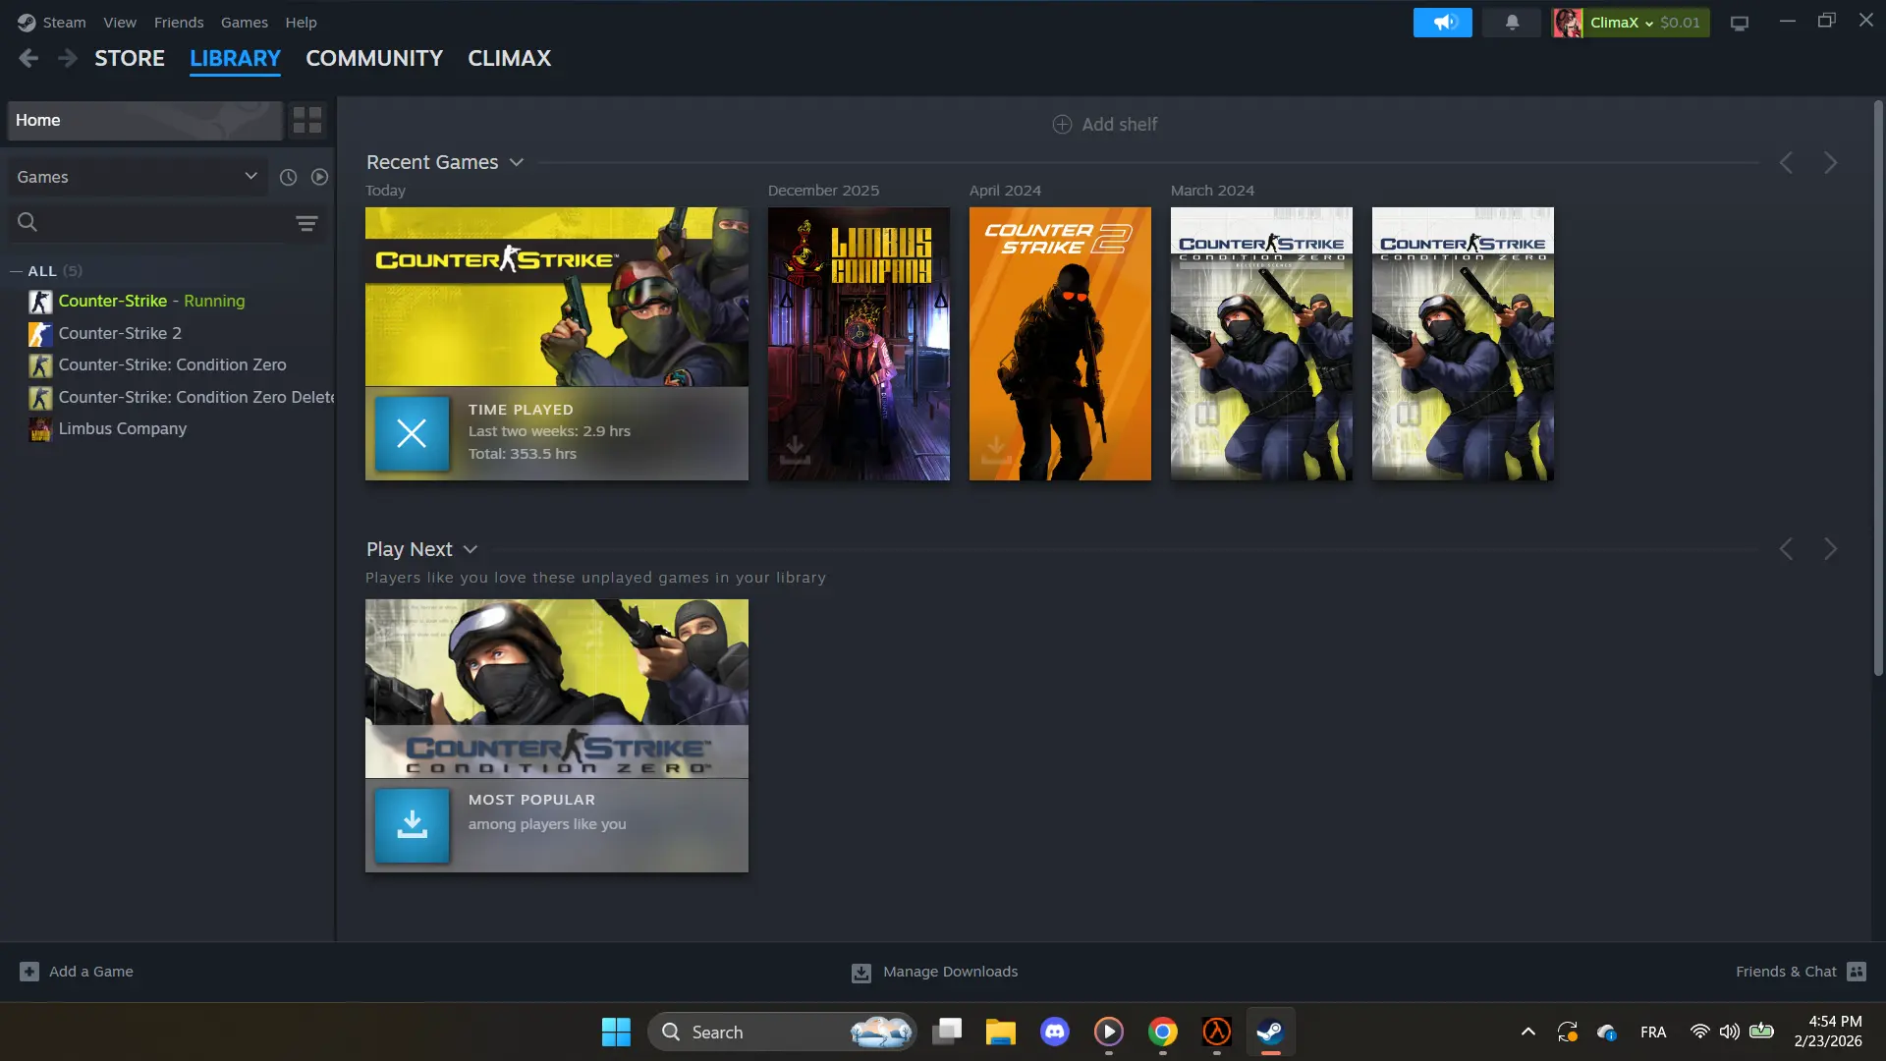Switch to collections grid view icon
This screenshot has width=1886, height=1061.
(x=307, y=121)
